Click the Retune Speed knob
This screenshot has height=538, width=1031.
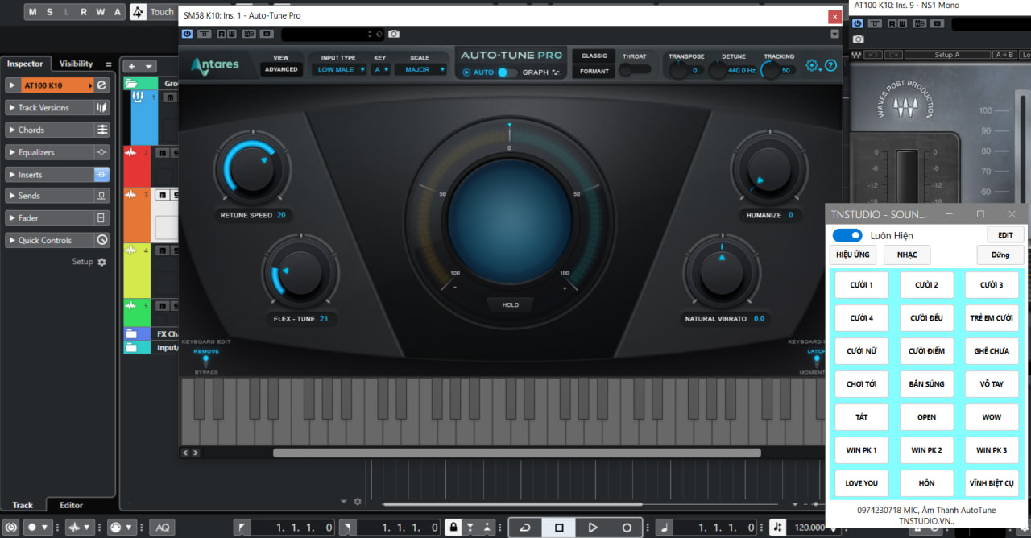coord(252,168)
